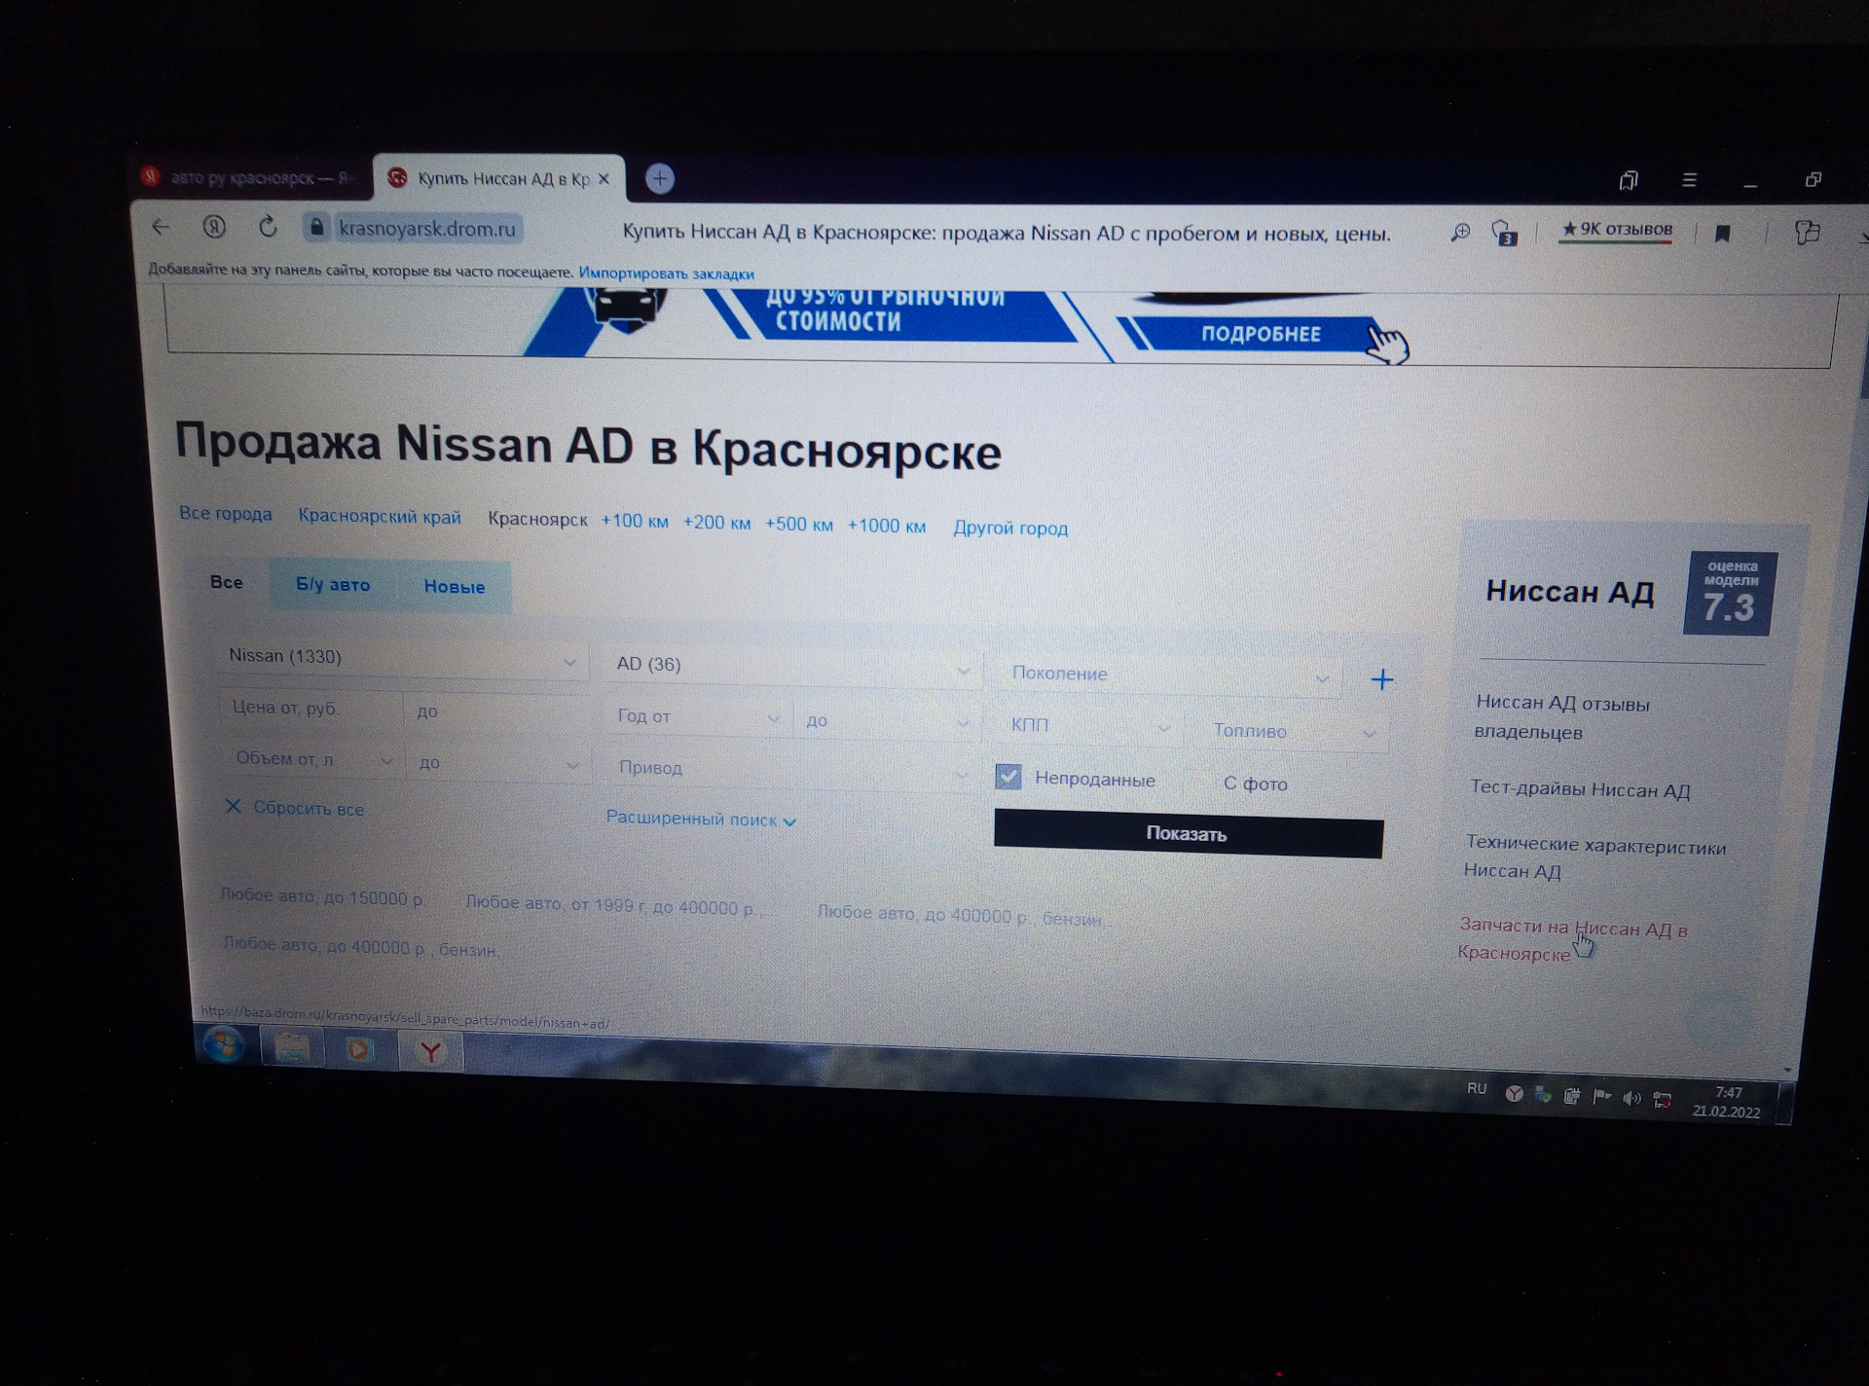Screen dimensions: 1869x1386
Task: Open Тест-драйвы Ниссан АД link
Action: click(1580, 789)
